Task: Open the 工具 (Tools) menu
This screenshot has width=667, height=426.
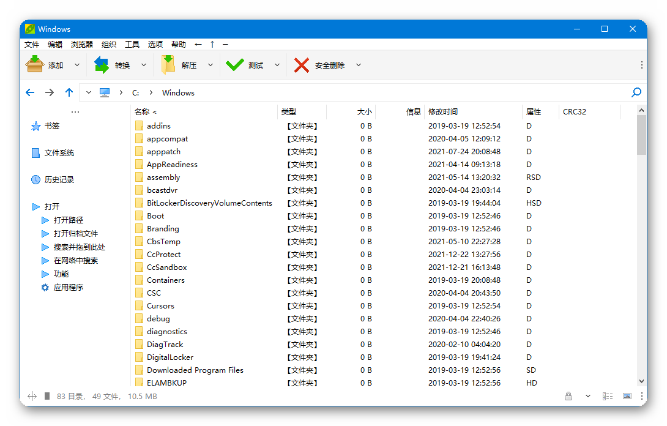Action: click(x=132, y=44)
